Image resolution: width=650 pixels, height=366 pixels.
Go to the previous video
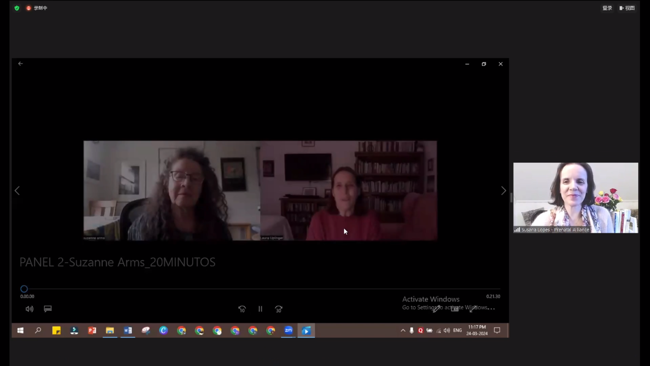pos(17,191)
